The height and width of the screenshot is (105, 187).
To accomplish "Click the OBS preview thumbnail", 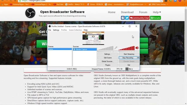I will tap(93, 38).
